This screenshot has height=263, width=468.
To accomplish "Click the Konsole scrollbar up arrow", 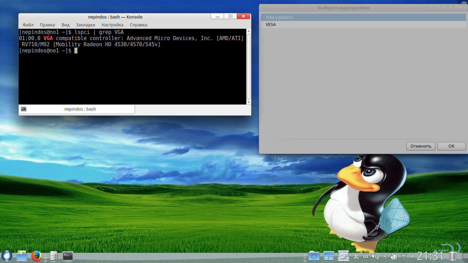I will [249, 31].
